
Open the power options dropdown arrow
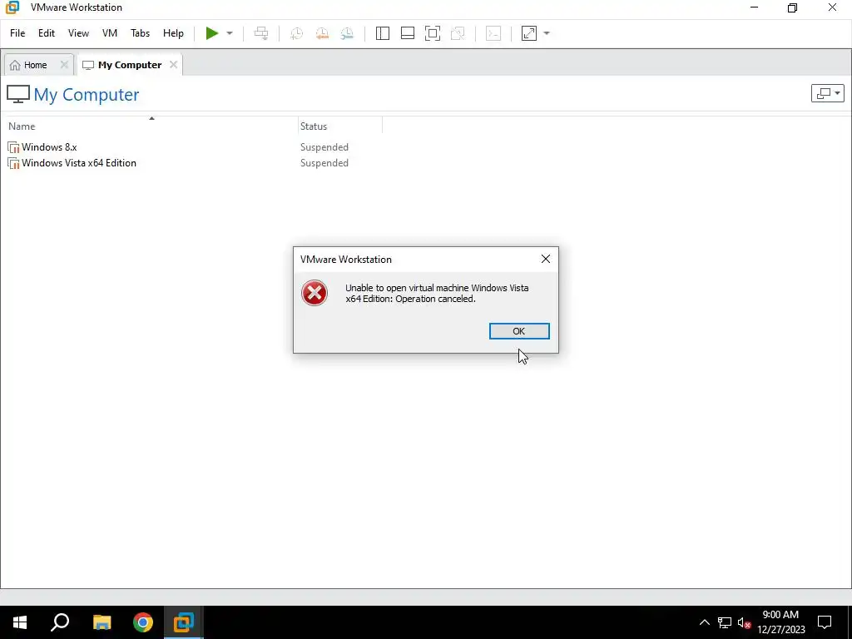click(230, 33)
